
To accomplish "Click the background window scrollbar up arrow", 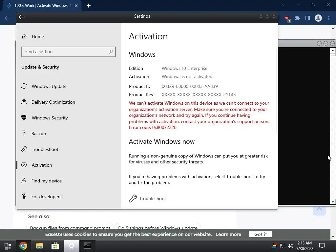I will coord(333,51).
